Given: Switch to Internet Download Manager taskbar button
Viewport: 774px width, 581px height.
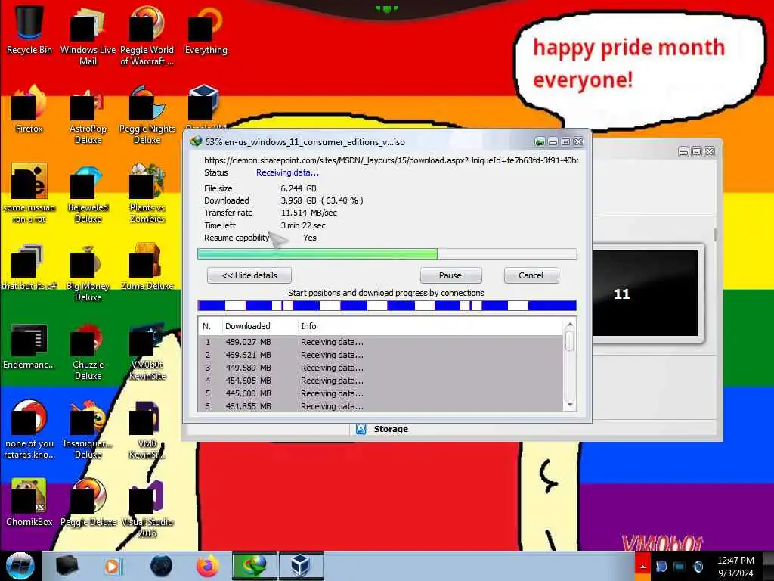Looking at the screenshot, I should [255, 566].
